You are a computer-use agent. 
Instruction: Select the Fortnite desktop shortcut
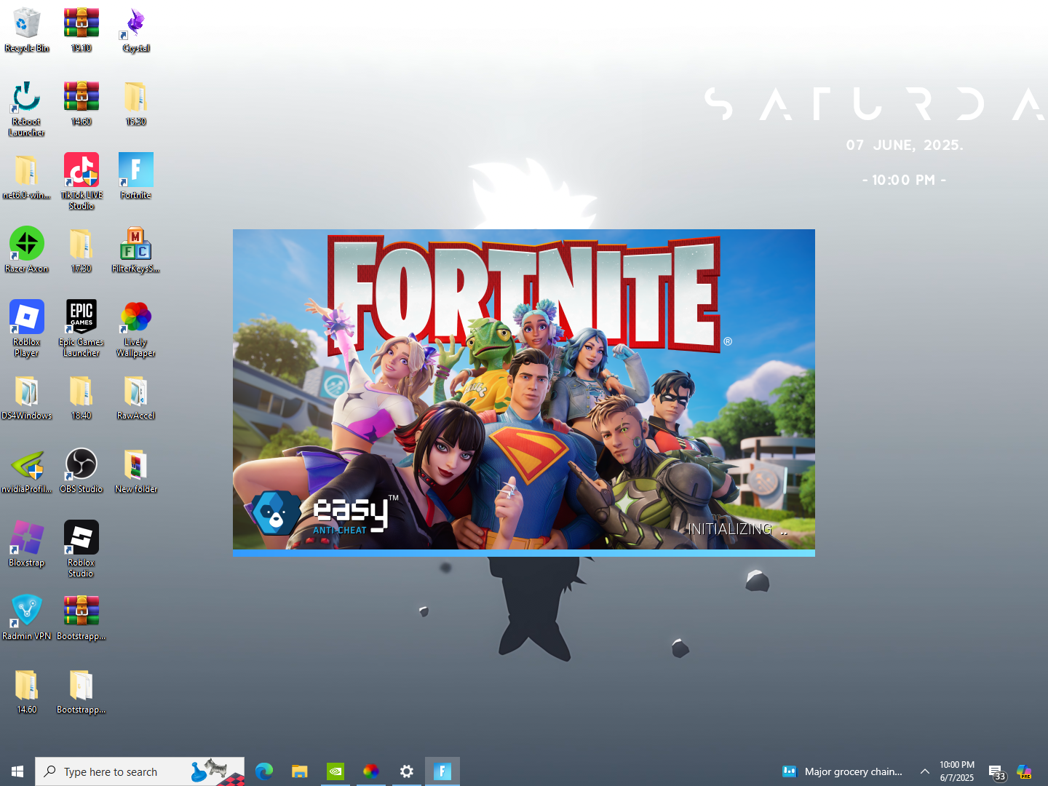point(136,177)
